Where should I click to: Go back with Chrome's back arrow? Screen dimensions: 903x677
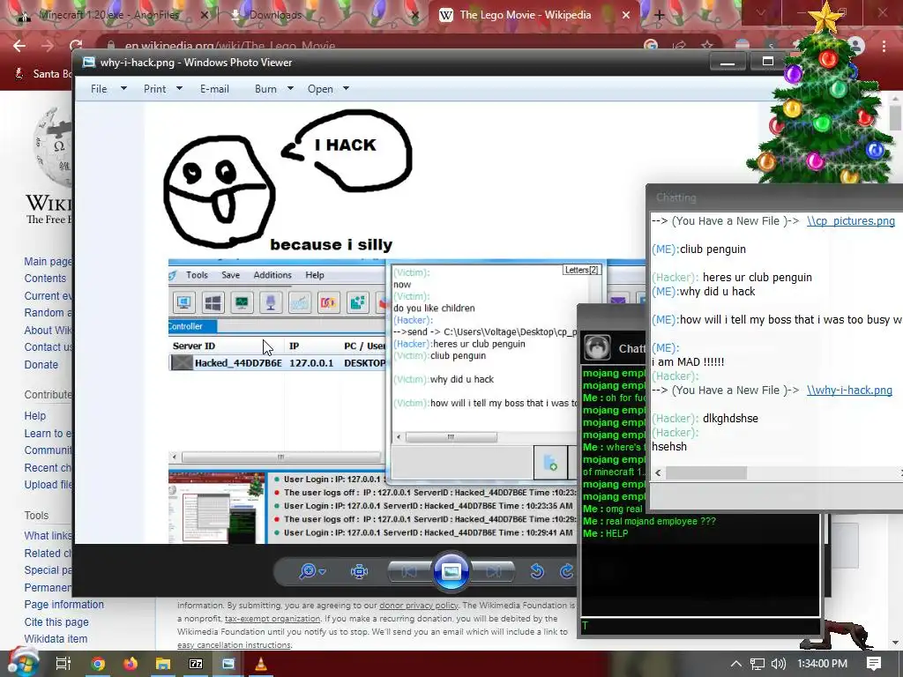19,46
